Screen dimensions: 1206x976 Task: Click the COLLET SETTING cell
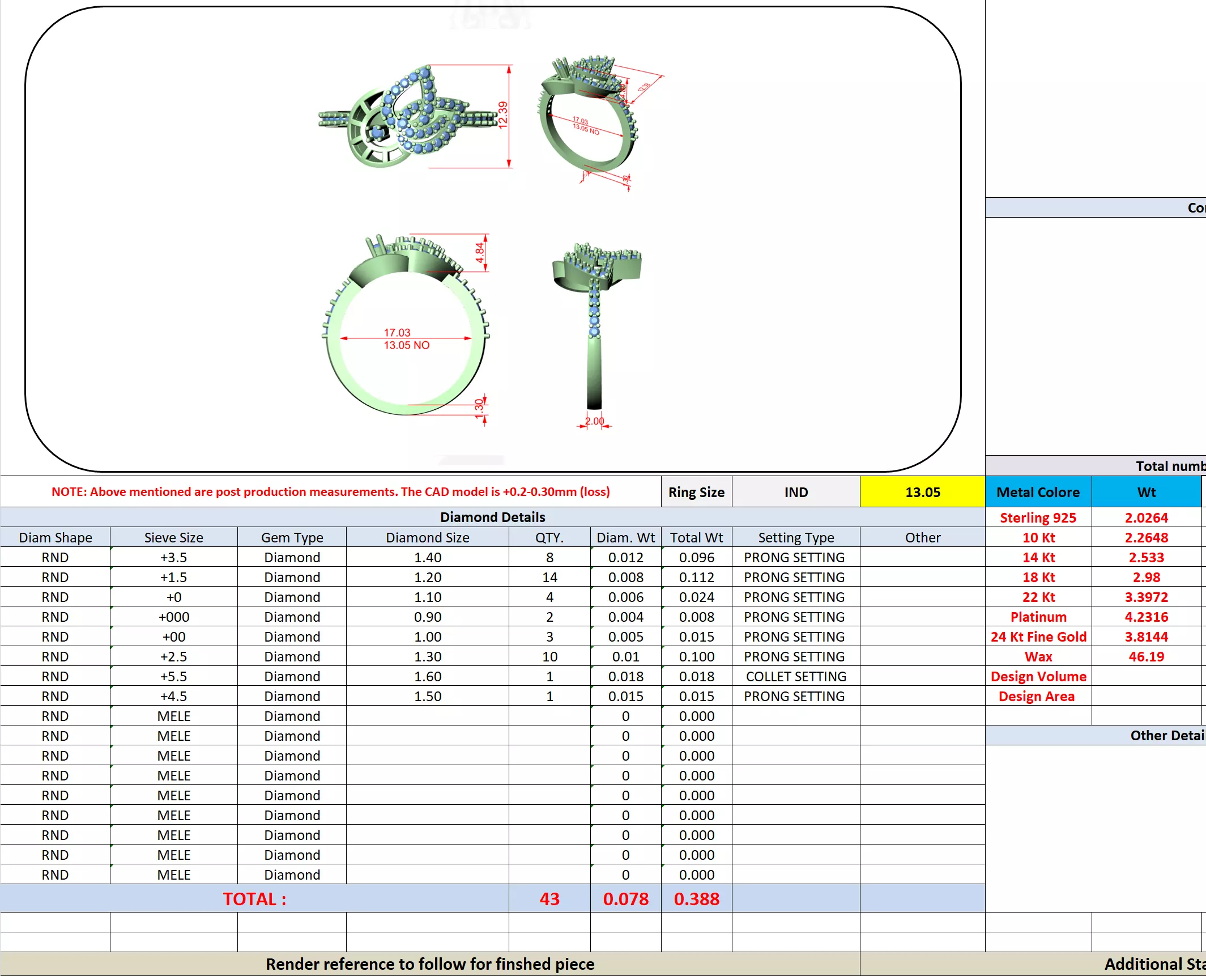point(796,676)
